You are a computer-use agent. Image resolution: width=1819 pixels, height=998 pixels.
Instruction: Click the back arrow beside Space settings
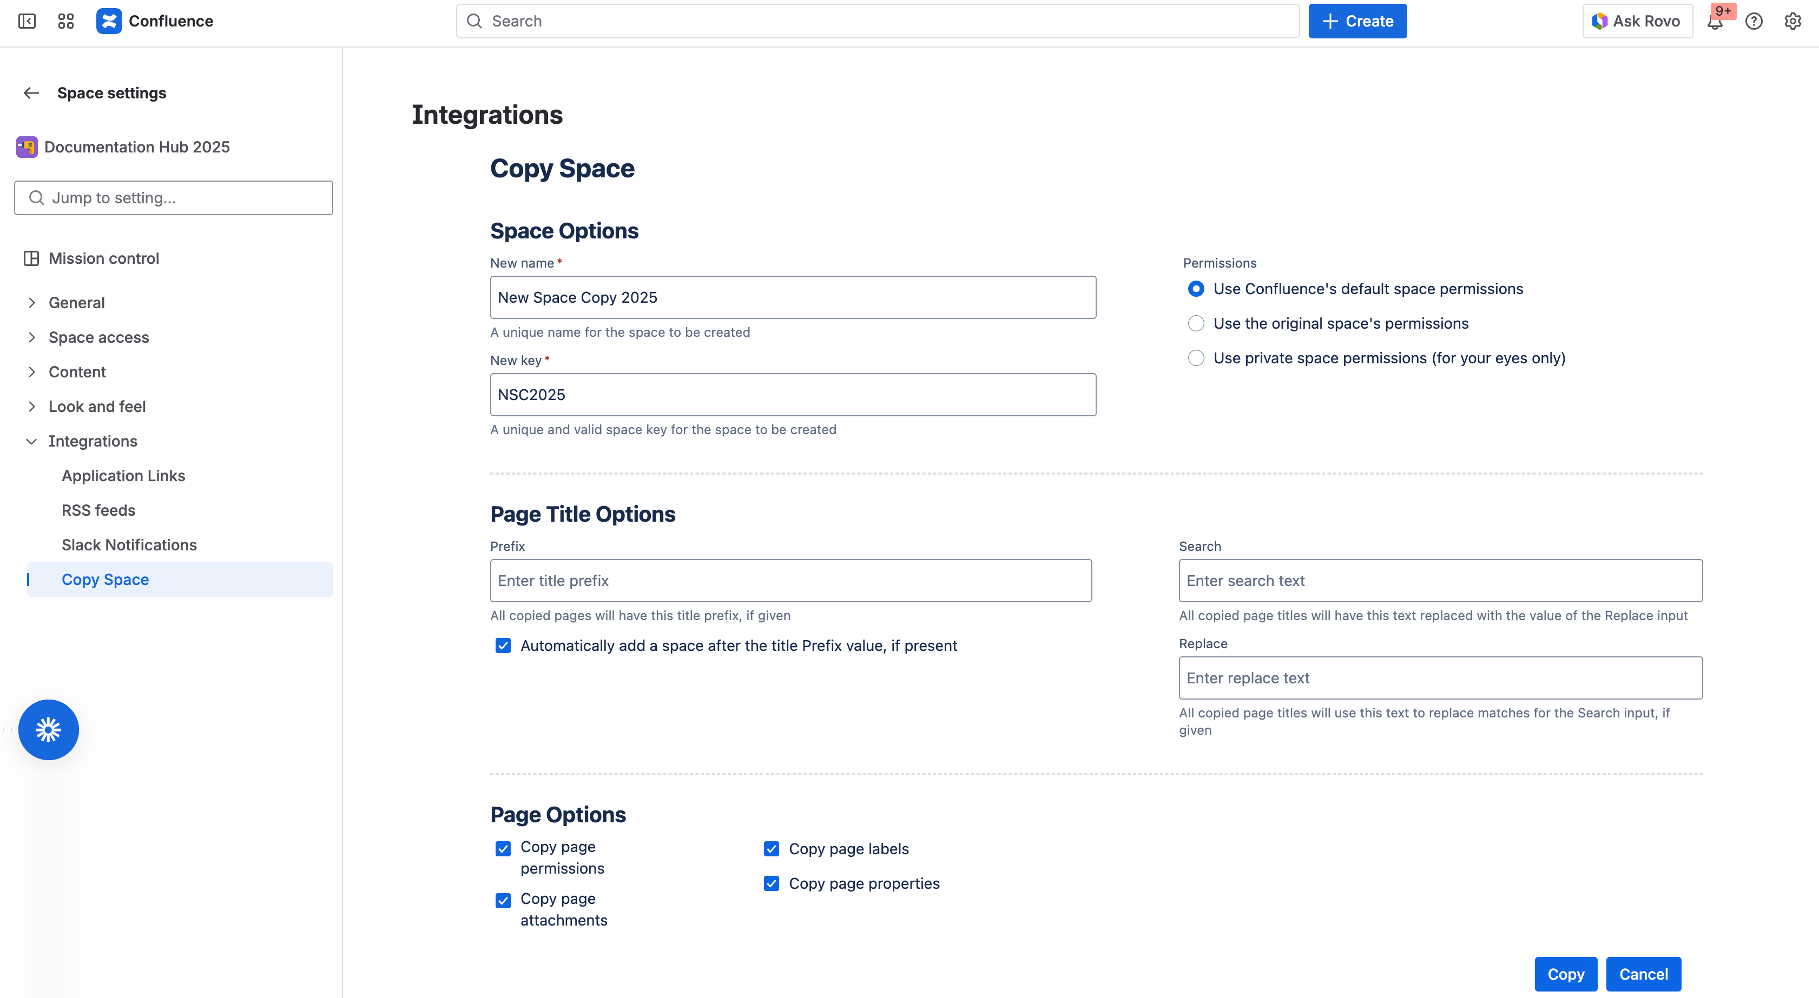click(31, 93)
